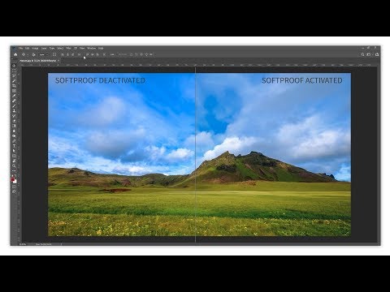
Task: Select the Rectangle shape tool
Action: [14, 156]
